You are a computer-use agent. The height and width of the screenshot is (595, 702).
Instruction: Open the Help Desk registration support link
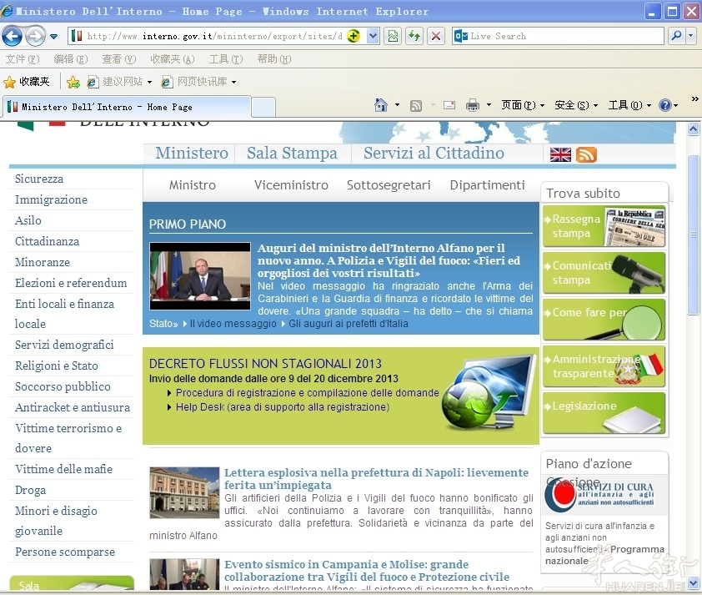[x=283, y=407]
